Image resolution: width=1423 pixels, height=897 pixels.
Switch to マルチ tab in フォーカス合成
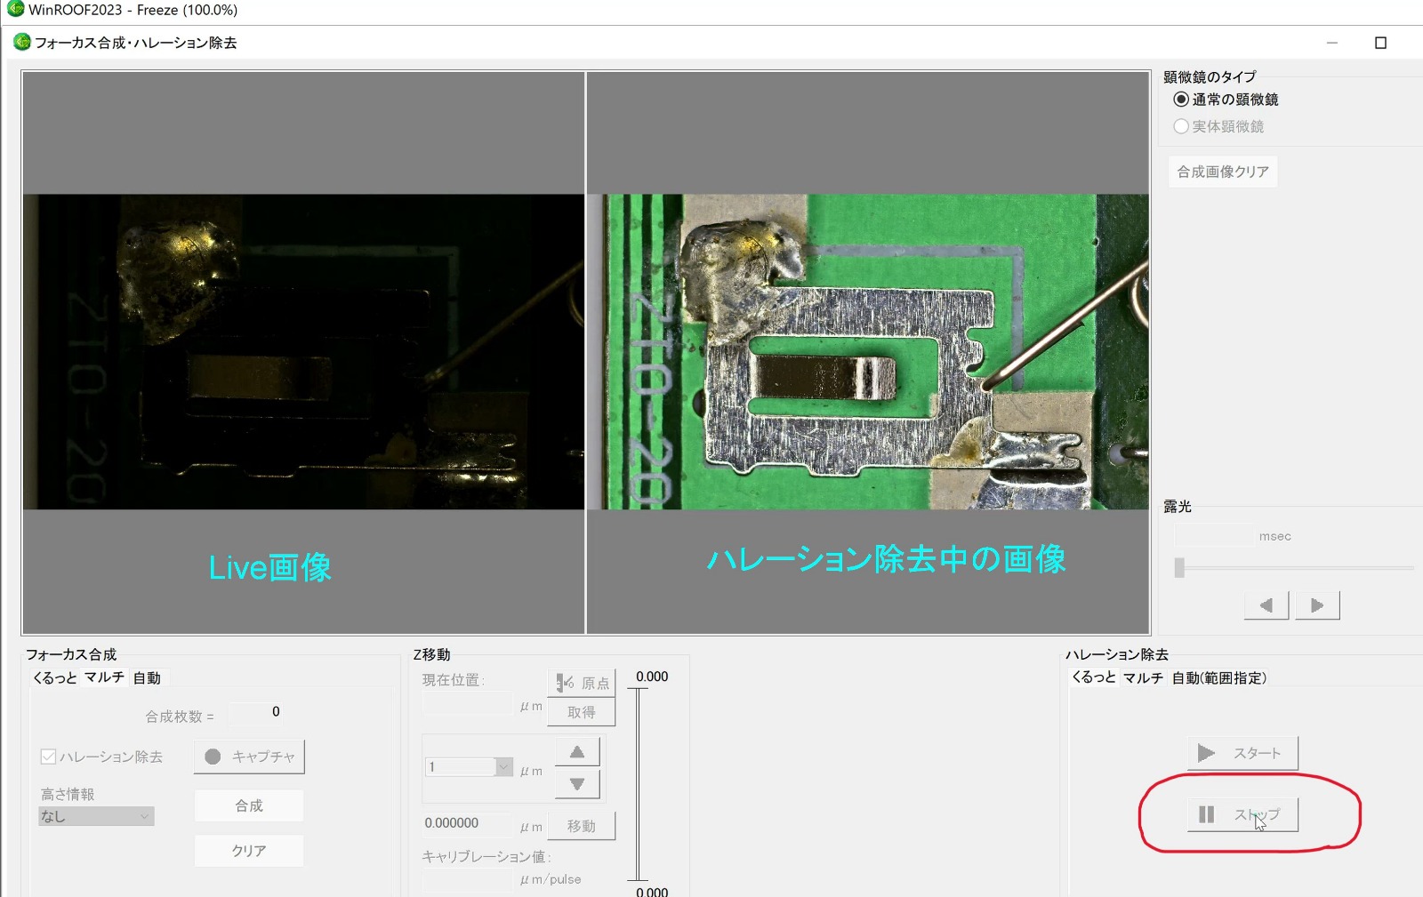(x=104, y=677)
